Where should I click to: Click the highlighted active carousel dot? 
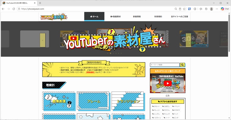pos(110,53)
